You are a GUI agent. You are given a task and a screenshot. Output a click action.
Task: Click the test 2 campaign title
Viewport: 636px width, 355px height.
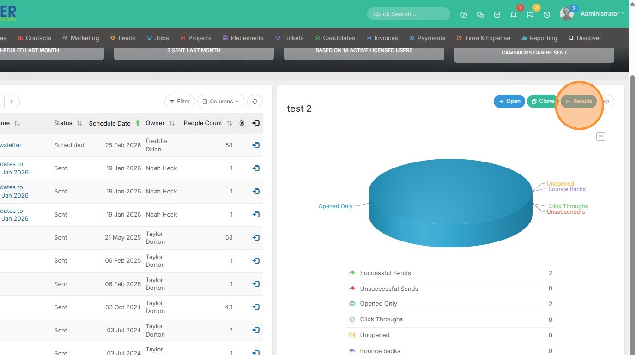299,108
